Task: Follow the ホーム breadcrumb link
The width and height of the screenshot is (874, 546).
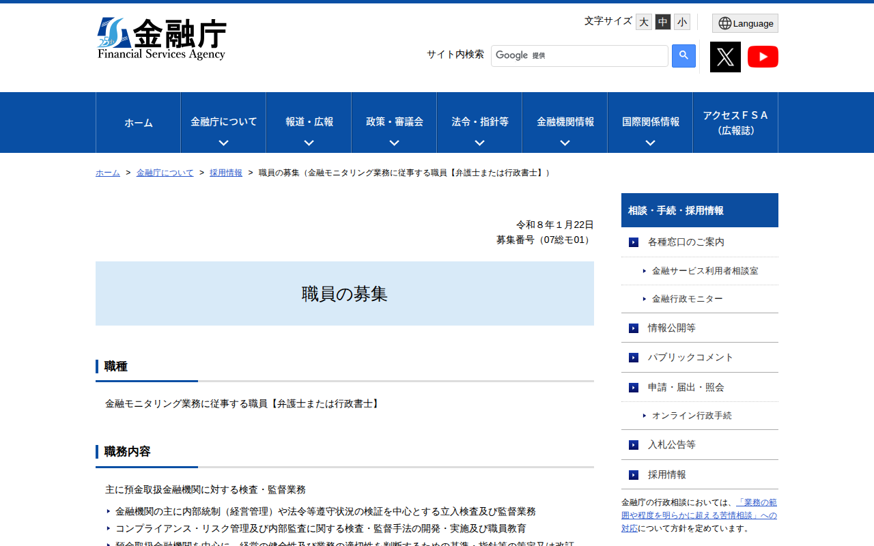Action: tap(108, 173)
